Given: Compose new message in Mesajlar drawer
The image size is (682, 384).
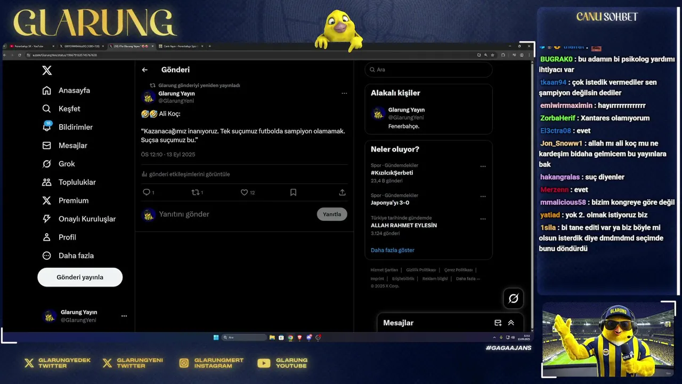Looking at the screenshot, I should click(498, 323).
